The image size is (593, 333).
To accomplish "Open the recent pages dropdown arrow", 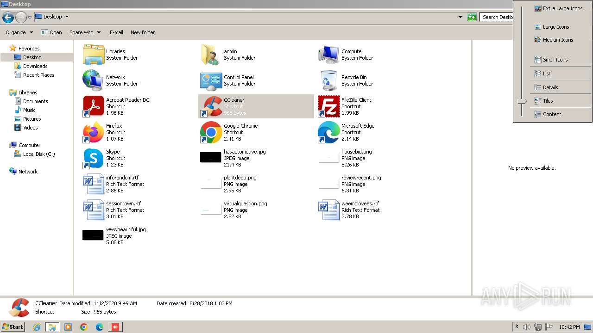I will point(30,17).
